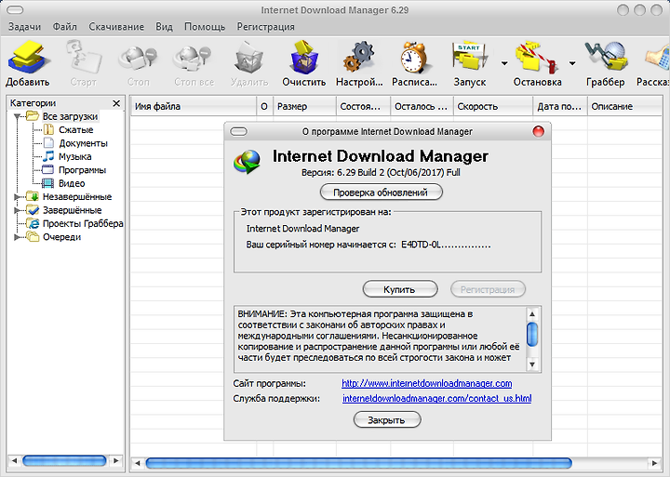The image size is (670, 477).
Task: Expand the Очереди tree node
Action: tap(17, 237)
